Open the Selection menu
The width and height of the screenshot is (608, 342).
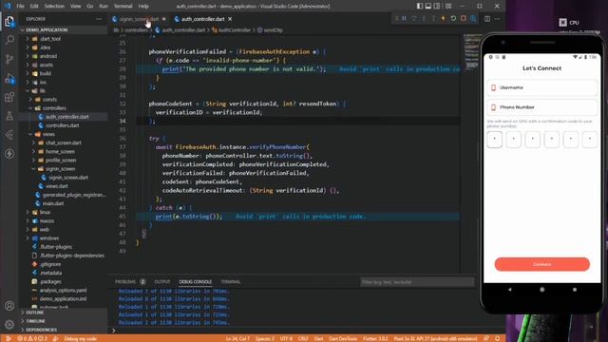click(54, 6)
